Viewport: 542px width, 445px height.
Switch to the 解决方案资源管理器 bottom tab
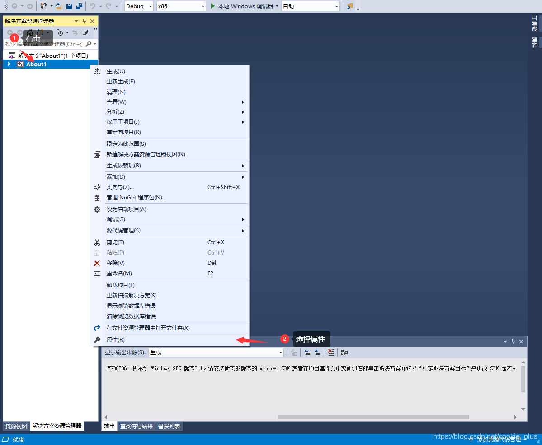pyautogui.click(x=57, y=426)
